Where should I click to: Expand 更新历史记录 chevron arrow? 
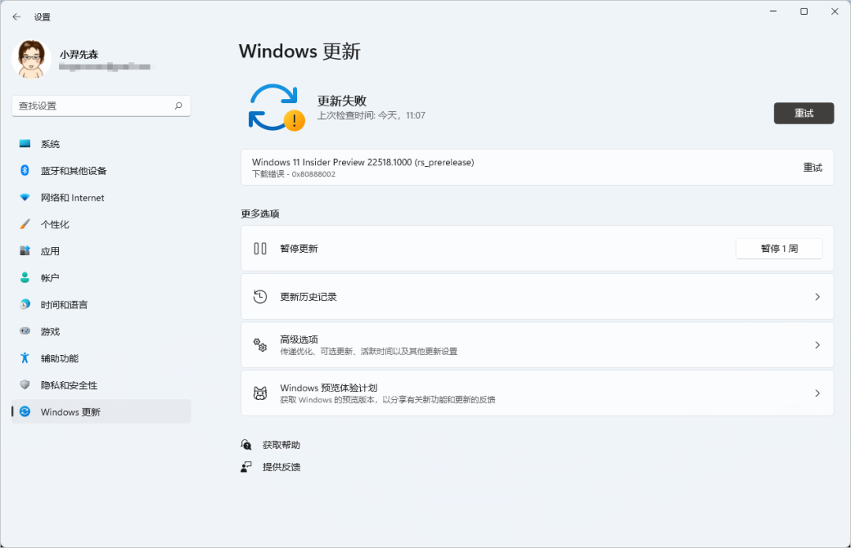pos(817,297)
